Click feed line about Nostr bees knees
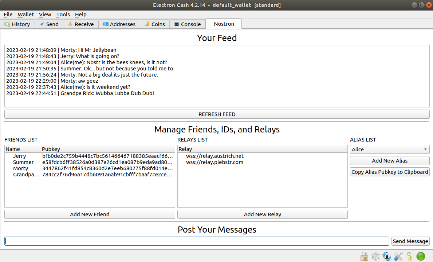Image resolution: width=433 pixels, height=262 pixels. click(87, 62)
